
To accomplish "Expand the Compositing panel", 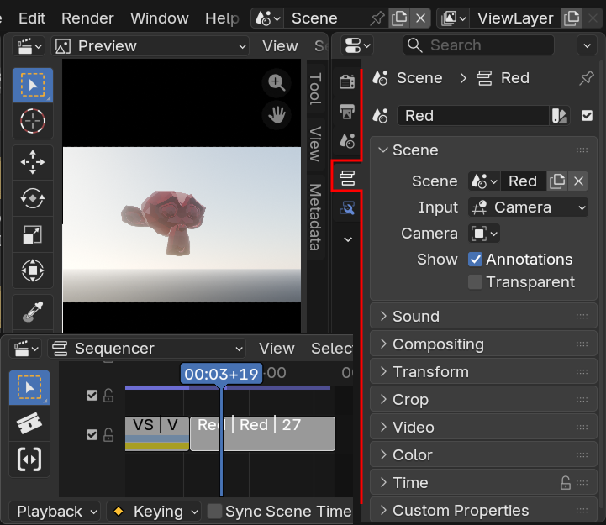I will click(438, 344).
